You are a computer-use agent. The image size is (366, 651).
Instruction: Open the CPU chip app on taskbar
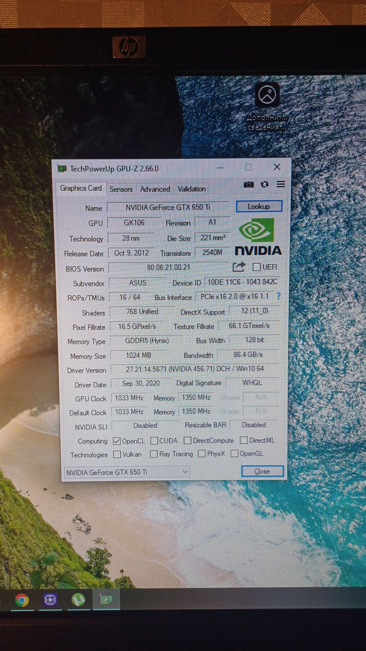[x=50, y=599]
